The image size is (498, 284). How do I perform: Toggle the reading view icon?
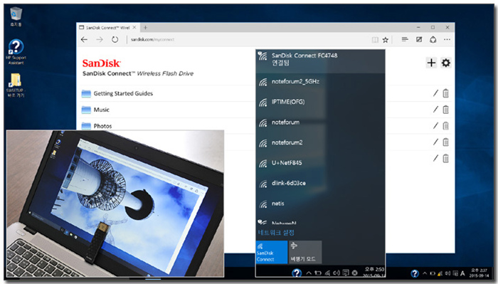tap(375, 40)
